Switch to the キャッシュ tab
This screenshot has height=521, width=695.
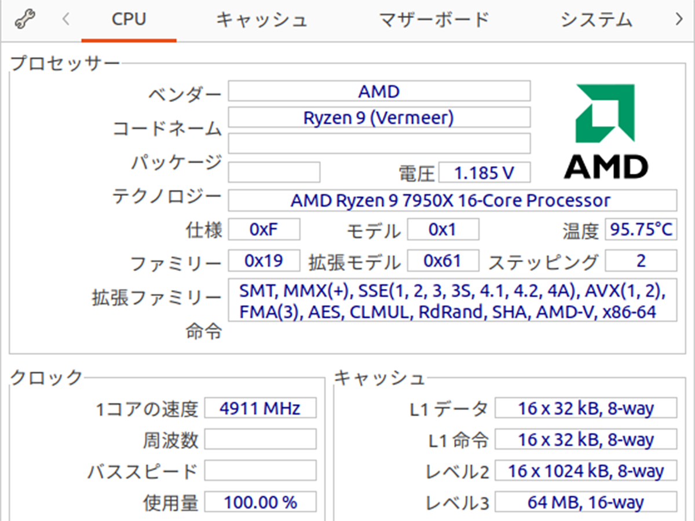pos(261,21)
